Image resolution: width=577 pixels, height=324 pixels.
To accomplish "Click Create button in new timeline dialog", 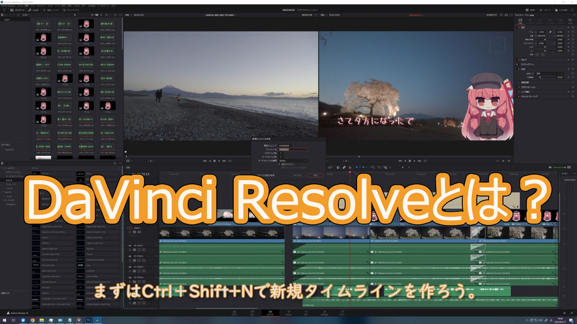I will point(316,176).
